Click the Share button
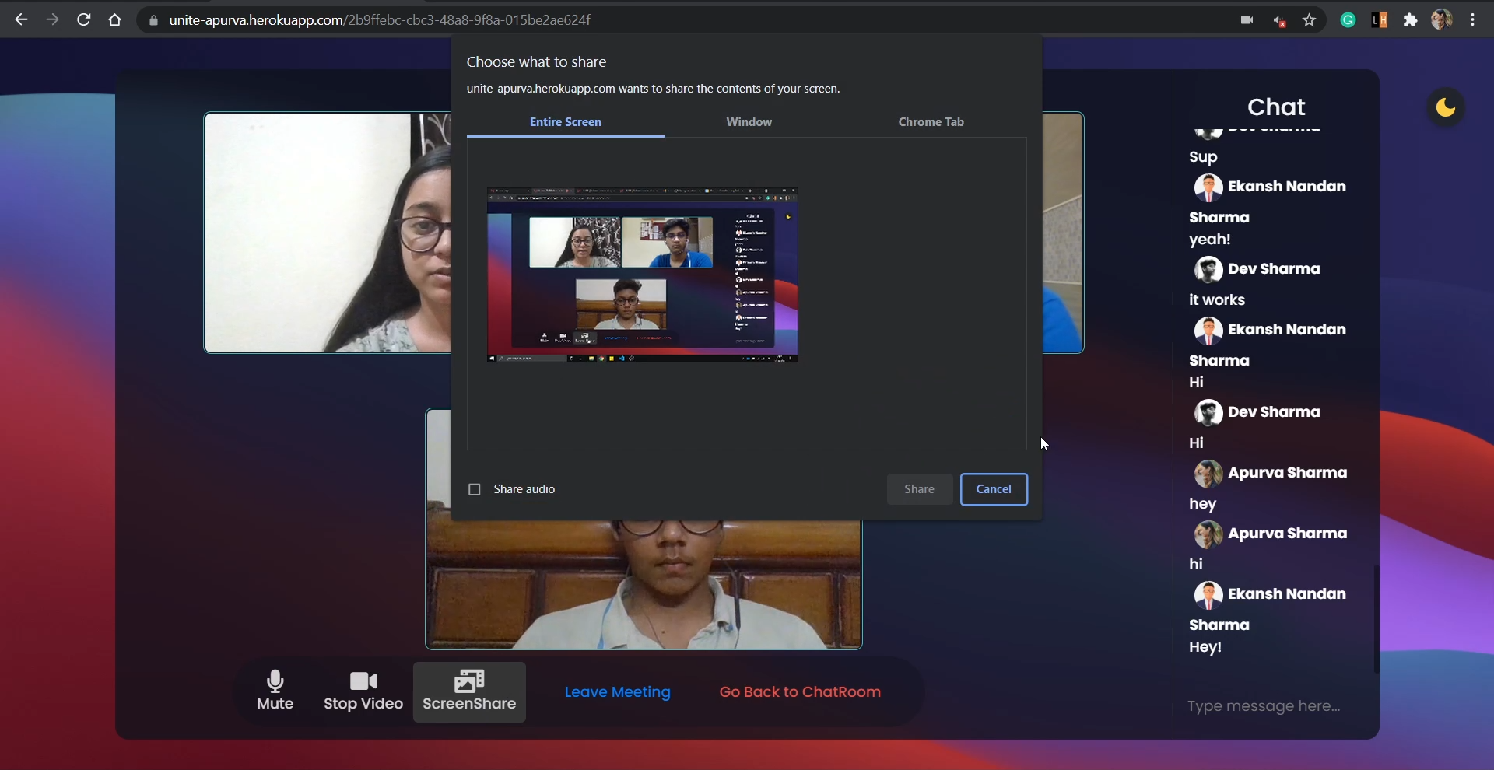 pyautogui.click(x=920, y=489)
